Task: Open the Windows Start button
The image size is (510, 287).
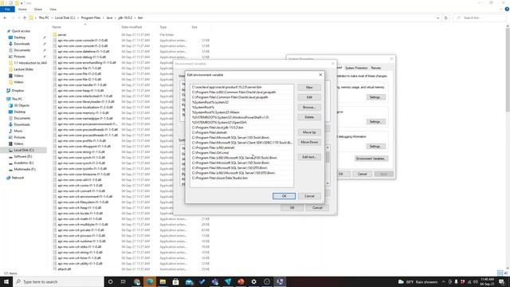Action: [6, 281]
